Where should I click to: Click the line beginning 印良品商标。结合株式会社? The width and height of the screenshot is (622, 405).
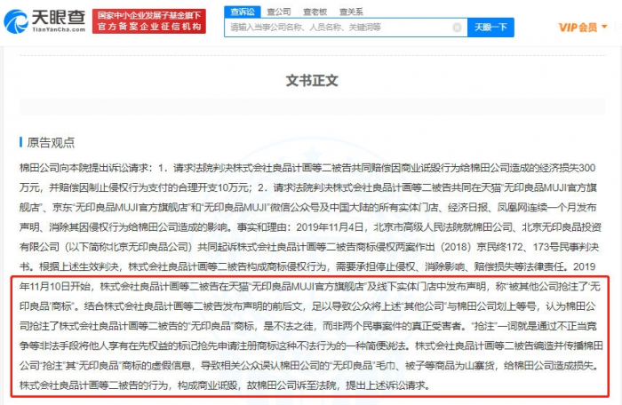307,306
